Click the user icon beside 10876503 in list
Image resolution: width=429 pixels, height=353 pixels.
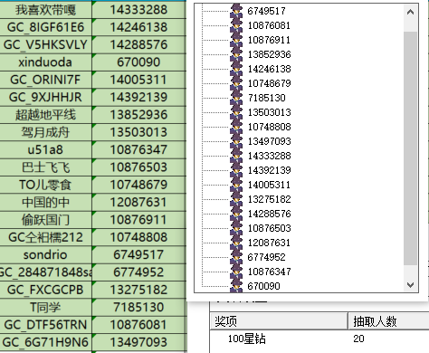236,228
